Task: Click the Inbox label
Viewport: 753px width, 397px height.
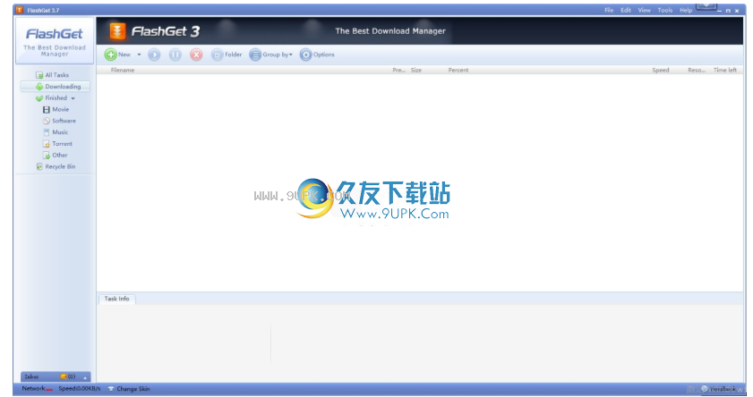Action: pyautogui.click(x=31, y=376)
